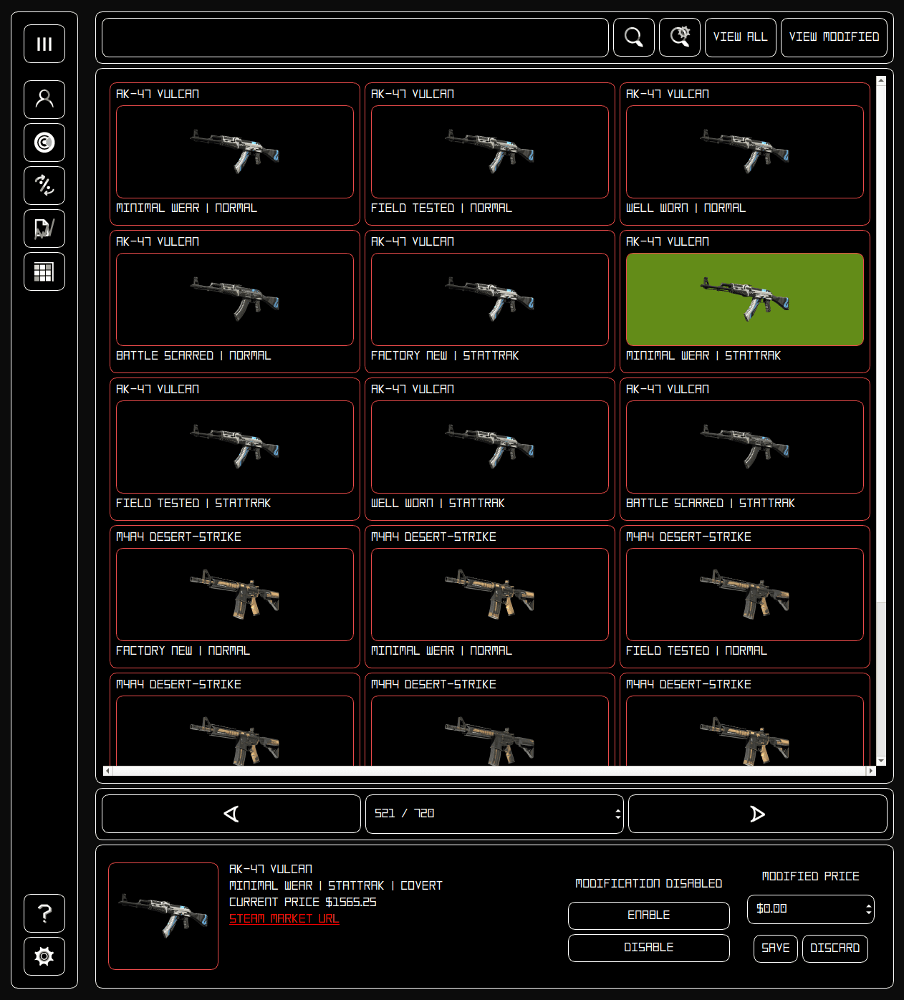904x1000 pixels.
Task: Disable price modification for selected item
Action: [648, 948]
